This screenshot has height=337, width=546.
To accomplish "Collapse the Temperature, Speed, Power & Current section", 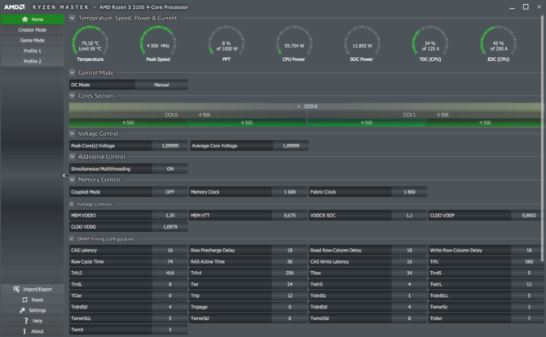I will (72, 18).
